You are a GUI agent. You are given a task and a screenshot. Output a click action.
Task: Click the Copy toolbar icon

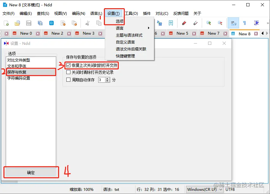point(99,23)
